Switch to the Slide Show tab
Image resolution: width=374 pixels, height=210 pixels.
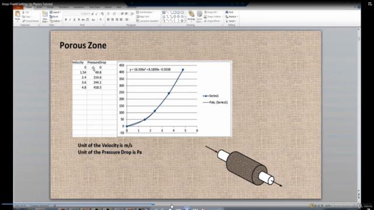tap(95, 8)
